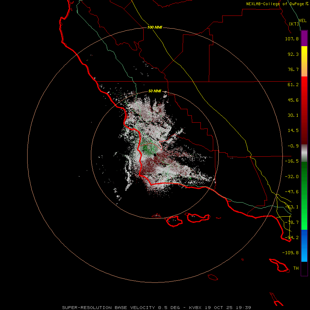Click the TH legend label
310x310 pixels.
pos(296,268)
